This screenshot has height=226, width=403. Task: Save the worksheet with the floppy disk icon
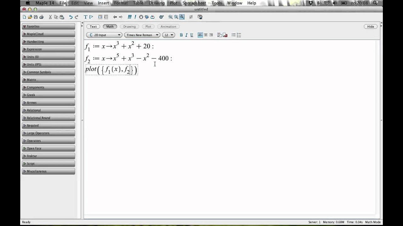tap(36, 17)
